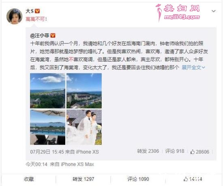Click 转发 2306 on the quoted post
The height and width of the screenshot is (186, 223).
point(148,151)
